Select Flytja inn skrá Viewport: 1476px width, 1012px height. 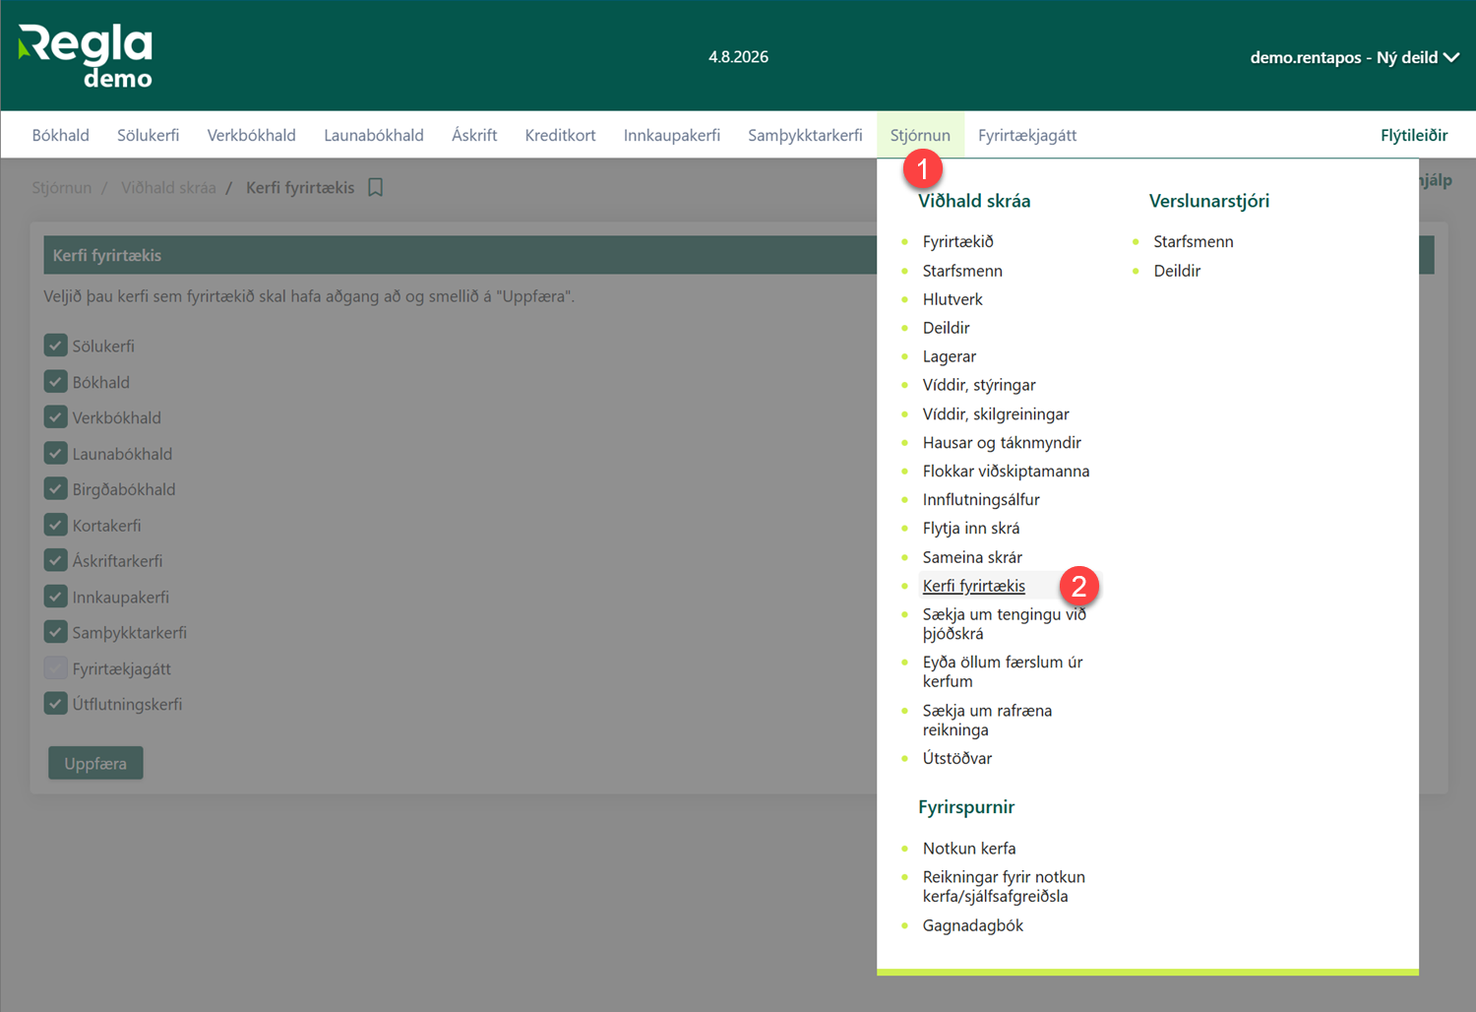pyautogui.click(x=971, y=528)
